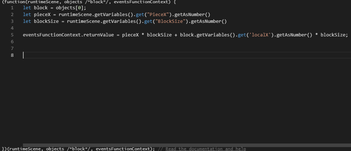
Task: Click the function header line above the editor
Action: (89, 2)
